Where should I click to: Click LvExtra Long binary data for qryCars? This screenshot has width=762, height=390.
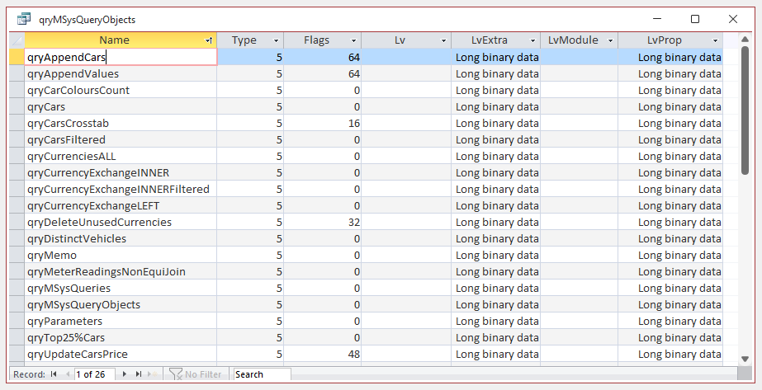point(495,106)
